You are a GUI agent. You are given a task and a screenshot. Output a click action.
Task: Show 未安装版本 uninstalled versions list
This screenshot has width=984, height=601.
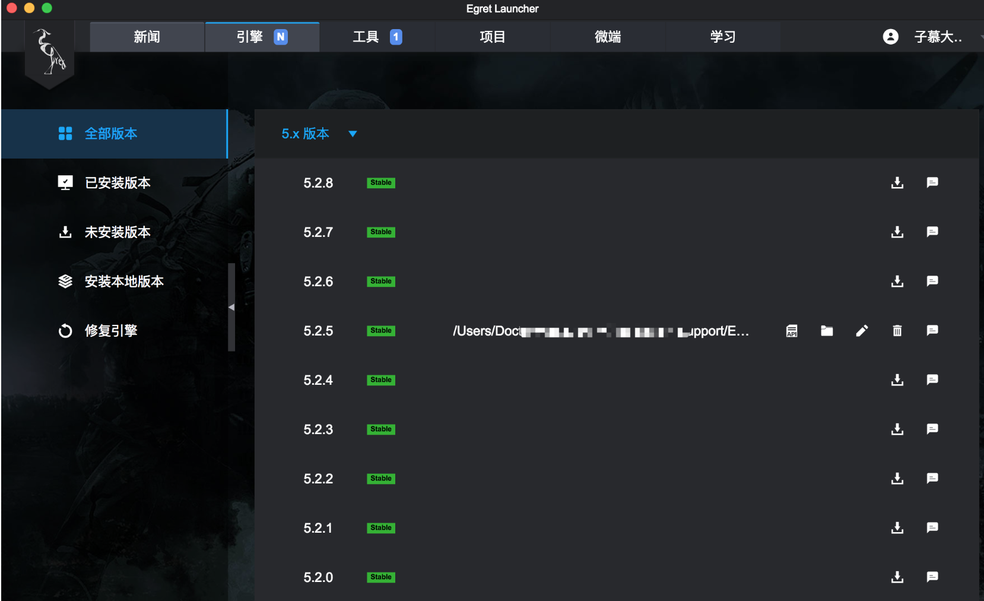(x=114, y=232)
